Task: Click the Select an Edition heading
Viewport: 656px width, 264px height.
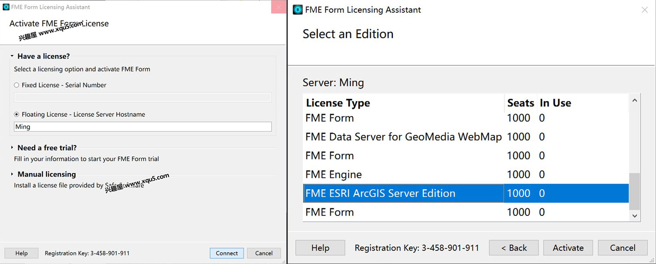Action: pos(348,34)
